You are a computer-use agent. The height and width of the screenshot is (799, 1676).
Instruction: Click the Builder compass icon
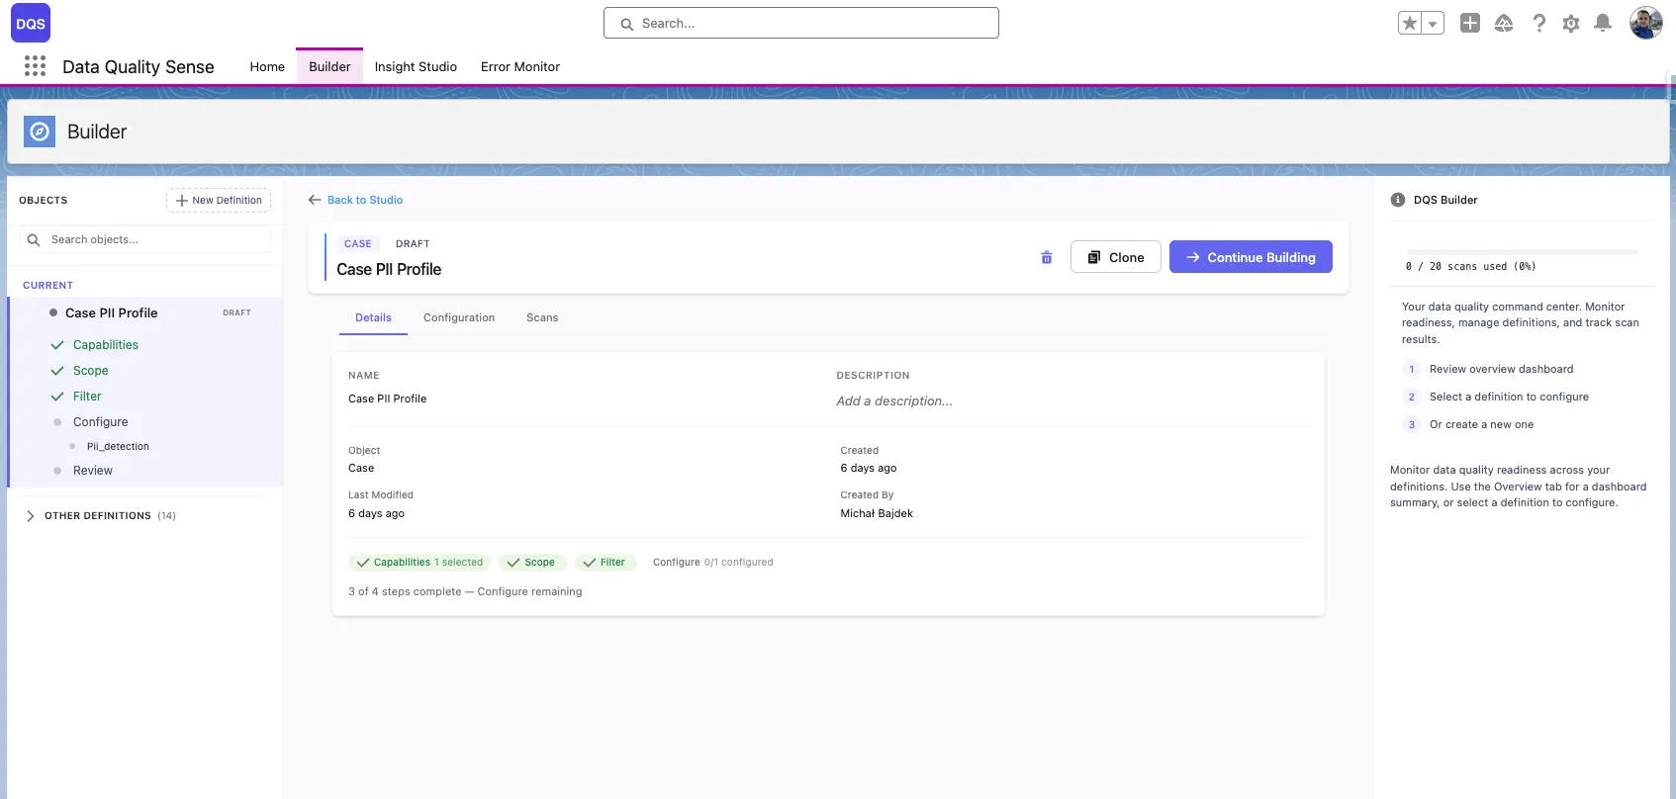click(40, 132)
